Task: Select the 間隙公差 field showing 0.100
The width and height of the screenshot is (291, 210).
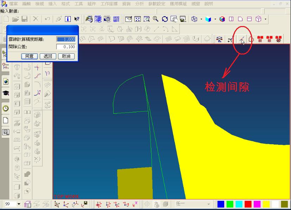Action: (x=66, y=47)
